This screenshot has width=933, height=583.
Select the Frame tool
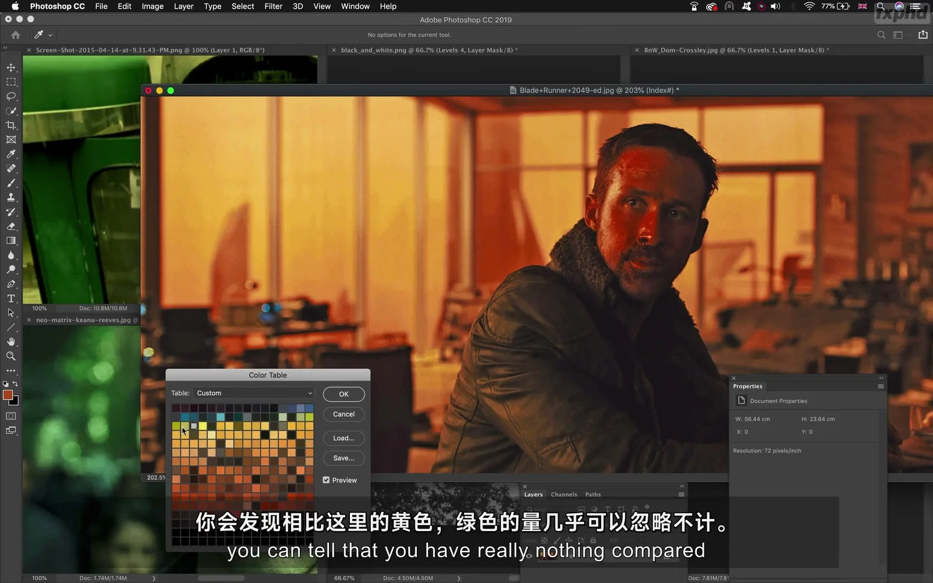coord(11,140)
